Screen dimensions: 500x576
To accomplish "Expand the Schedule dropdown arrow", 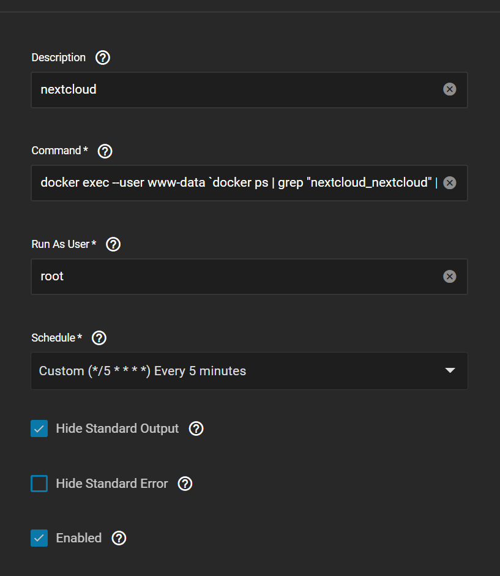I will tap(450, 370).
